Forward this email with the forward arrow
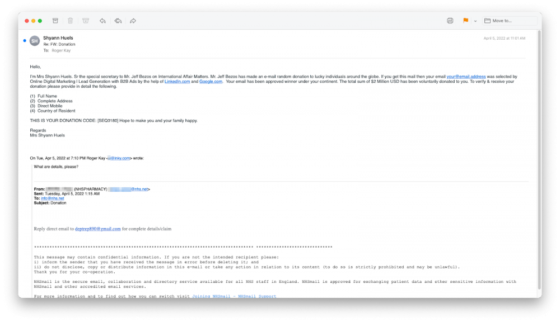This screenshot has width=560, height=322. coord(133,21)
